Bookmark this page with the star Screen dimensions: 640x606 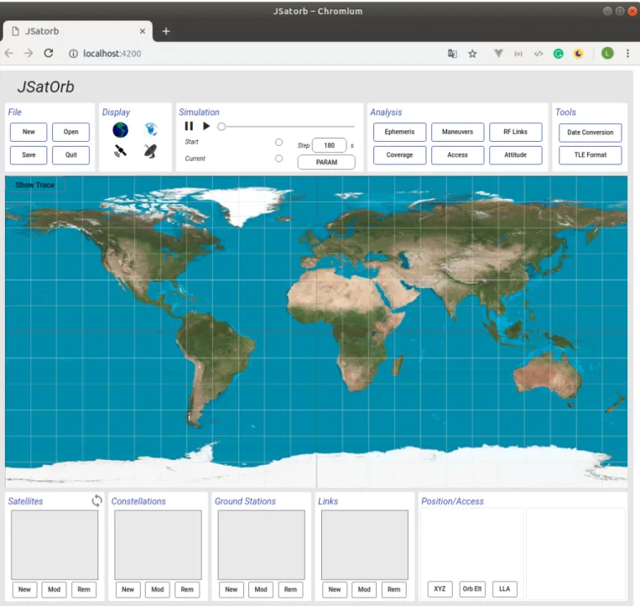[472, 54]
